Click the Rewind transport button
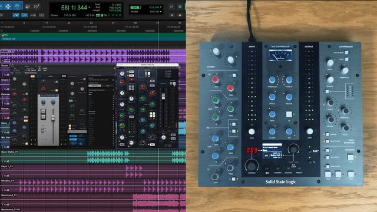This screenshot has width=377, height=212. pos(180,15)
